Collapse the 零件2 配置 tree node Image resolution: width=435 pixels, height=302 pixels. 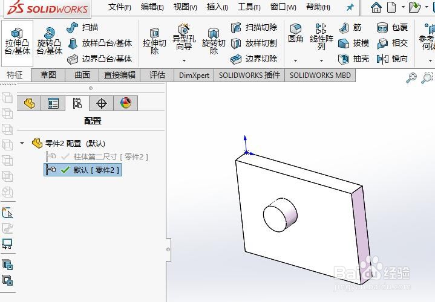click(22, 143)
